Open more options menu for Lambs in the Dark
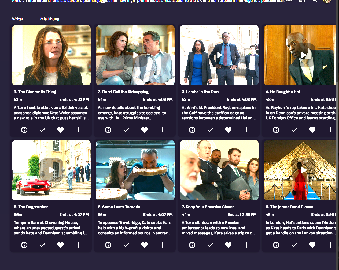Screen dimensions: 339x270 (246, 130)
